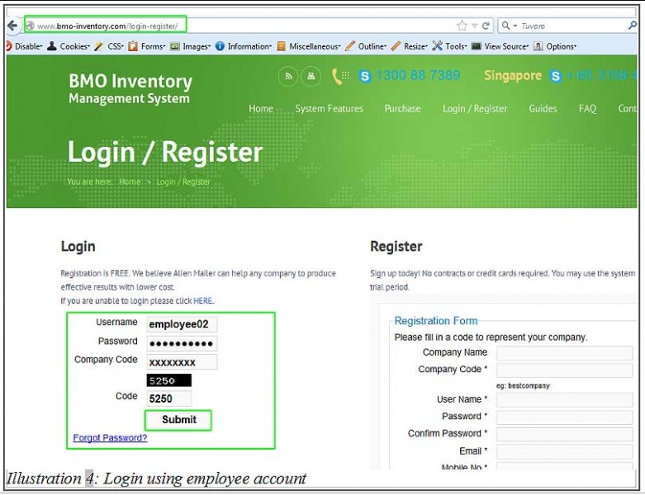
Task: Click the login Password field
Action: 182,343
